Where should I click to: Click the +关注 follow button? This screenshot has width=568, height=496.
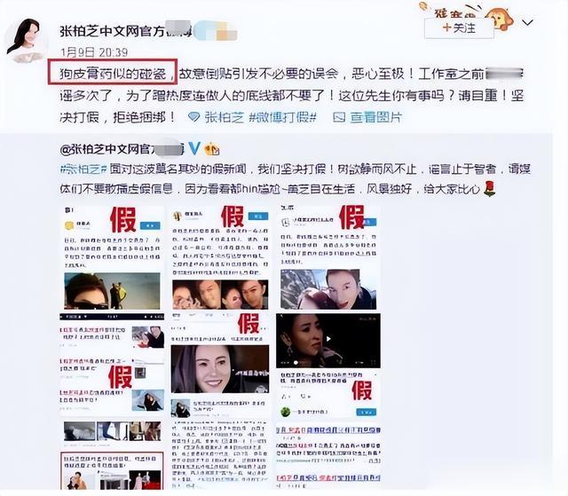pos(459,28)
